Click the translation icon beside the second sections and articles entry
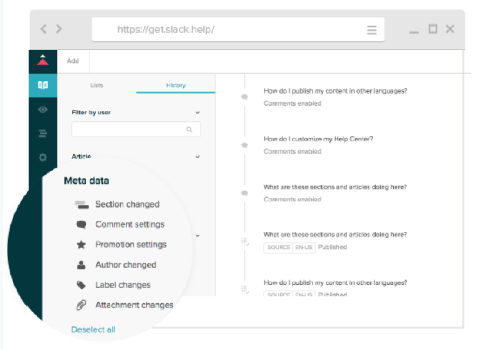479x349 pixels. coord(245,242)
